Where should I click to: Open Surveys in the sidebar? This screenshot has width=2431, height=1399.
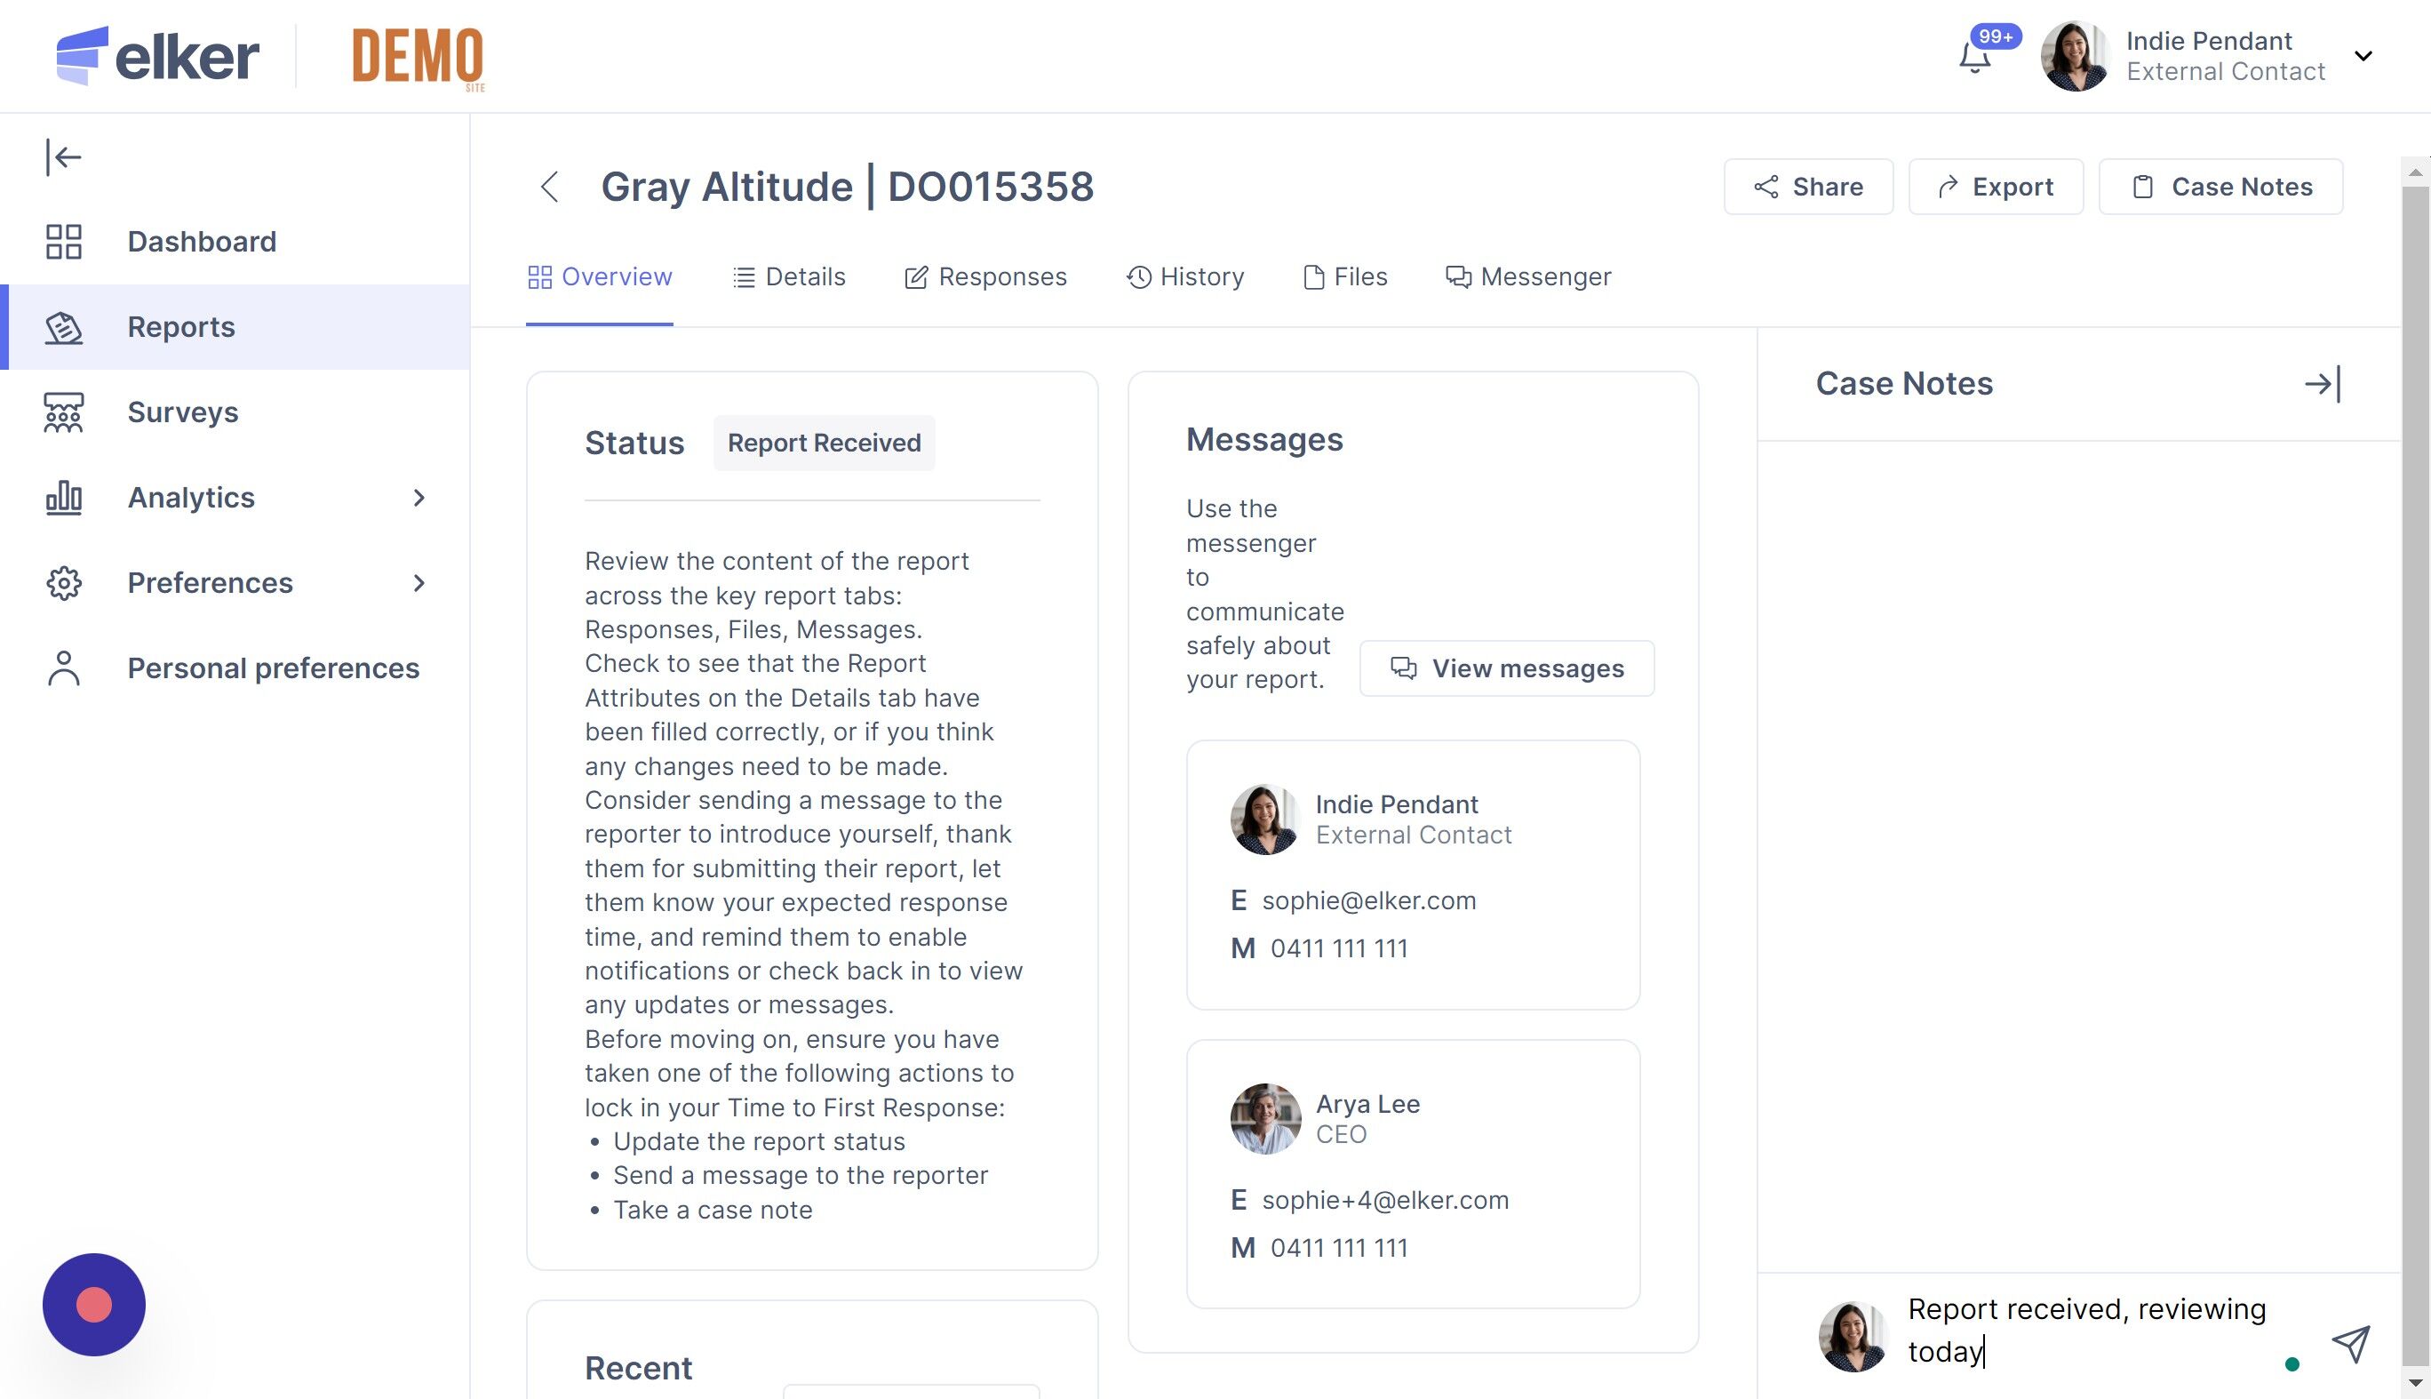pos(182,412)
